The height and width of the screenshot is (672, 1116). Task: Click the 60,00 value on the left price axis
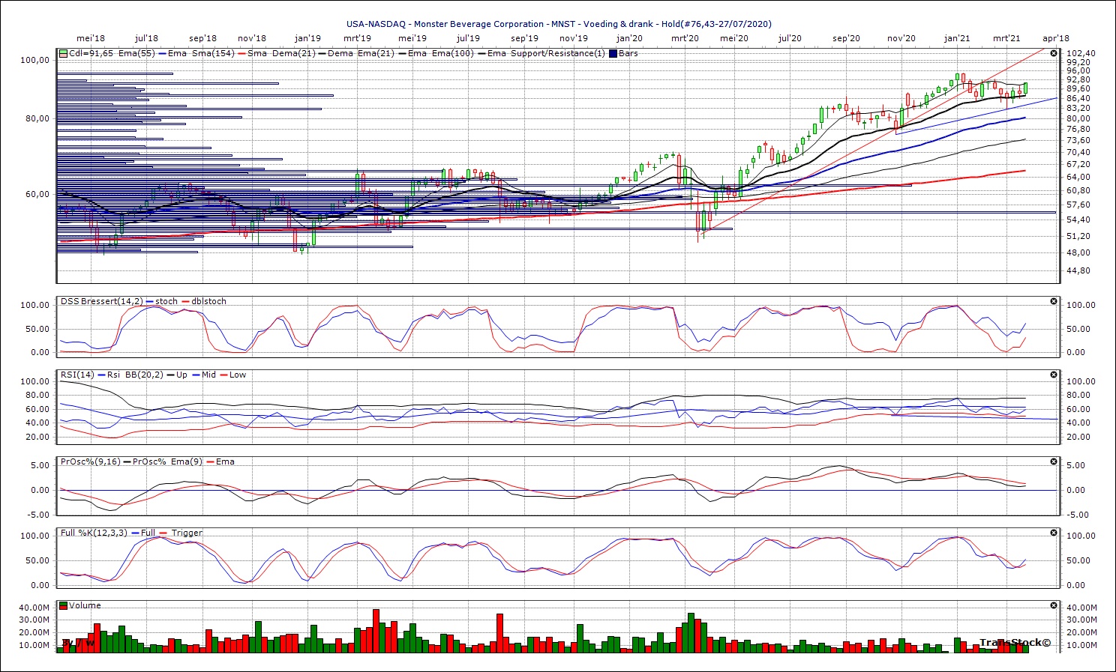[38, 194]
